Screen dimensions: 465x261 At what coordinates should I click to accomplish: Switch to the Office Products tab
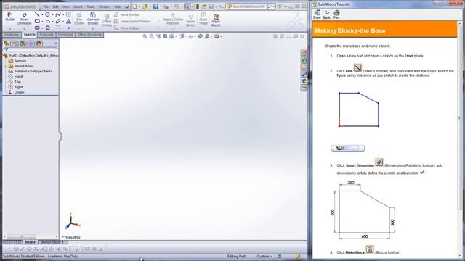coord(89,35)
